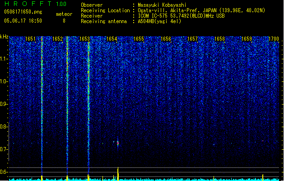
Task: Click the 1654 time marker
Action: [x=112, y=39]
